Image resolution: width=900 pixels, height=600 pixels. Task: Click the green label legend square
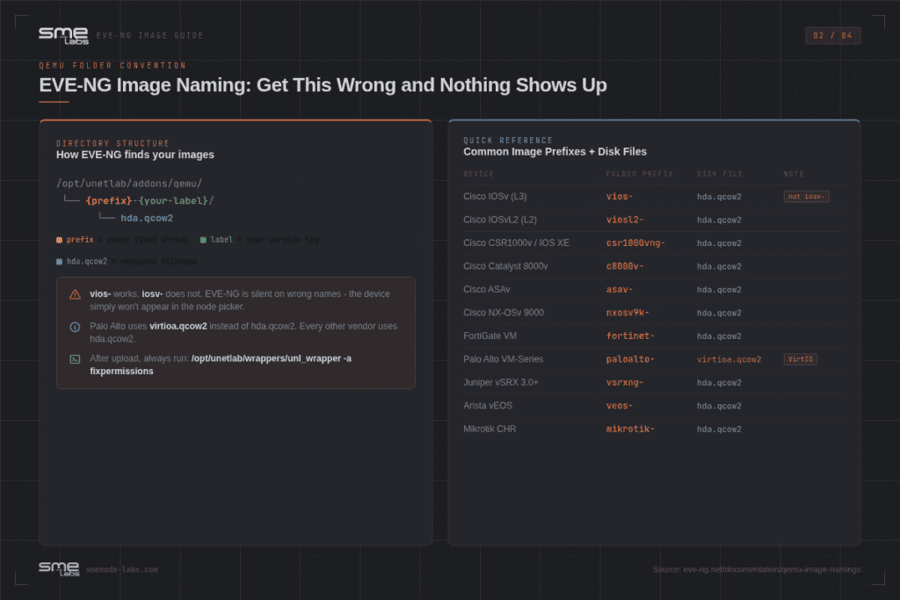click(x=203, y=240)
